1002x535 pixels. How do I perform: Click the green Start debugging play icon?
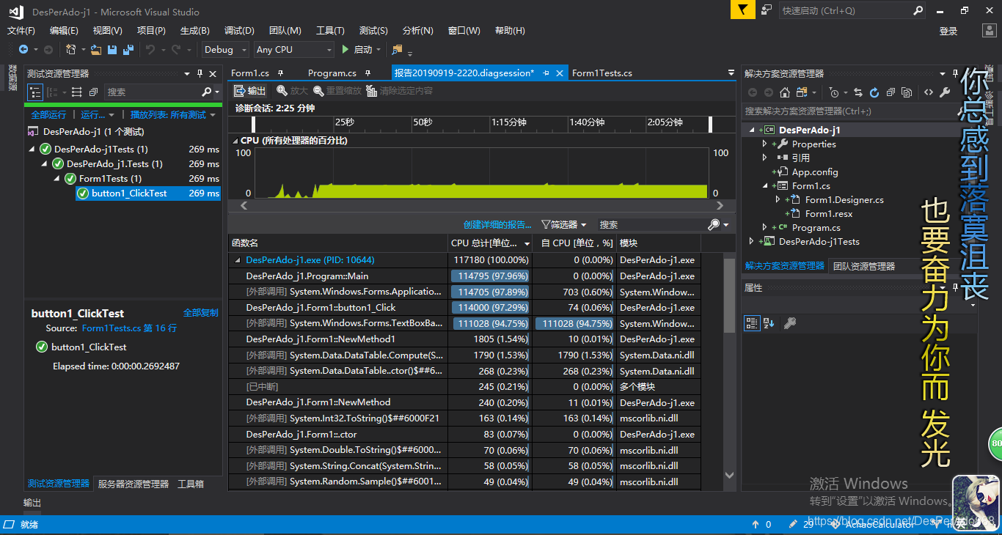pos(346,49)
